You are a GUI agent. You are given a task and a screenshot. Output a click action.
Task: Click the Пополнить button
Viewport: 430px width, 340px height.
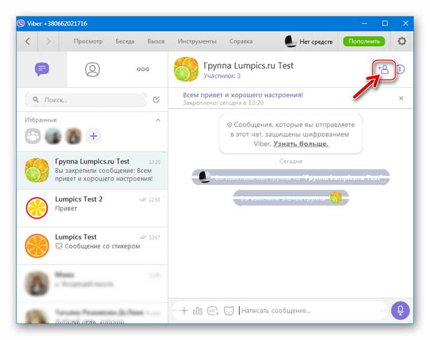pos(364,41)
